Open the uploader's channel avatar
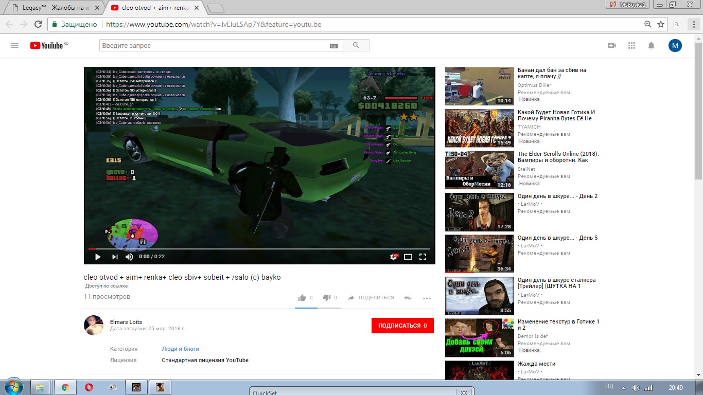703x395 pixels. click(94, 326)
